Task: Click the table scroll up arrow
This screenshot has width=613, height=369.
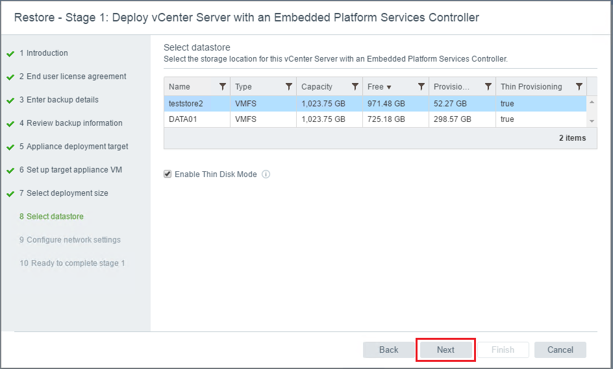Action: pyautogui.click(x=592, y=102)
